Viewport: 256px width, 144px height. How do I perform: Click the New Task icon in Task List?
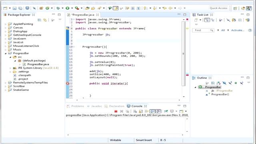click(196, 20)
